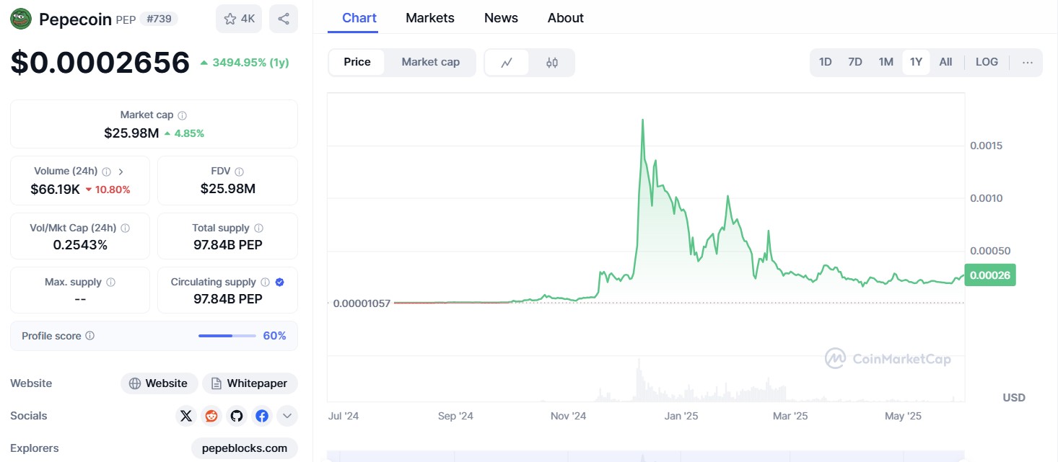Share the Pepecoin page
The image size is (1058, 462).
pos(284,18)
